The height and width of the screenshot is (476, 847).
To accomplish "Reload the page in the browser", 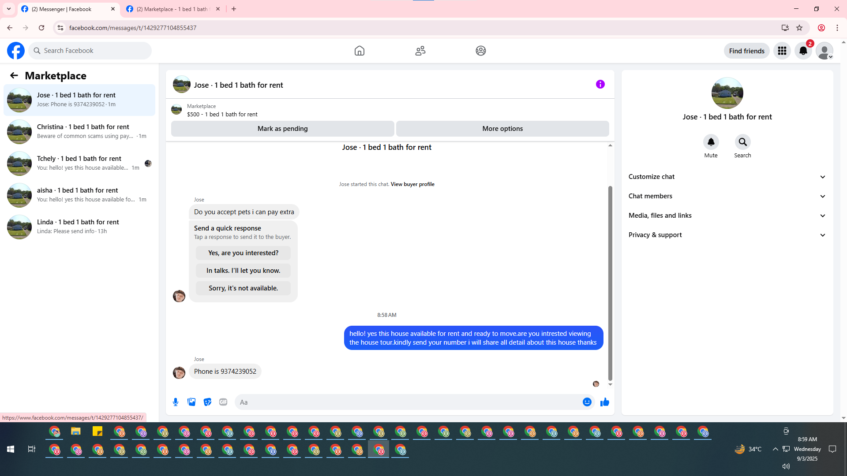I will click(41, 28).
